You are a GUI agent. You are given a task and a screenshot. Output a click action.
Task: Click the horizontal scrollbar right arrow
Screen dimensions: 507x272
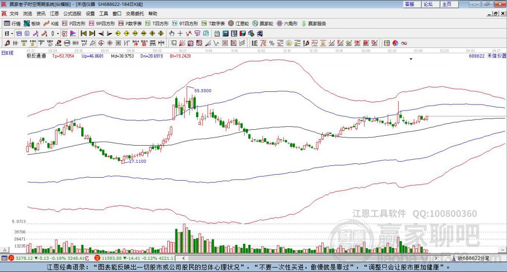436,258
